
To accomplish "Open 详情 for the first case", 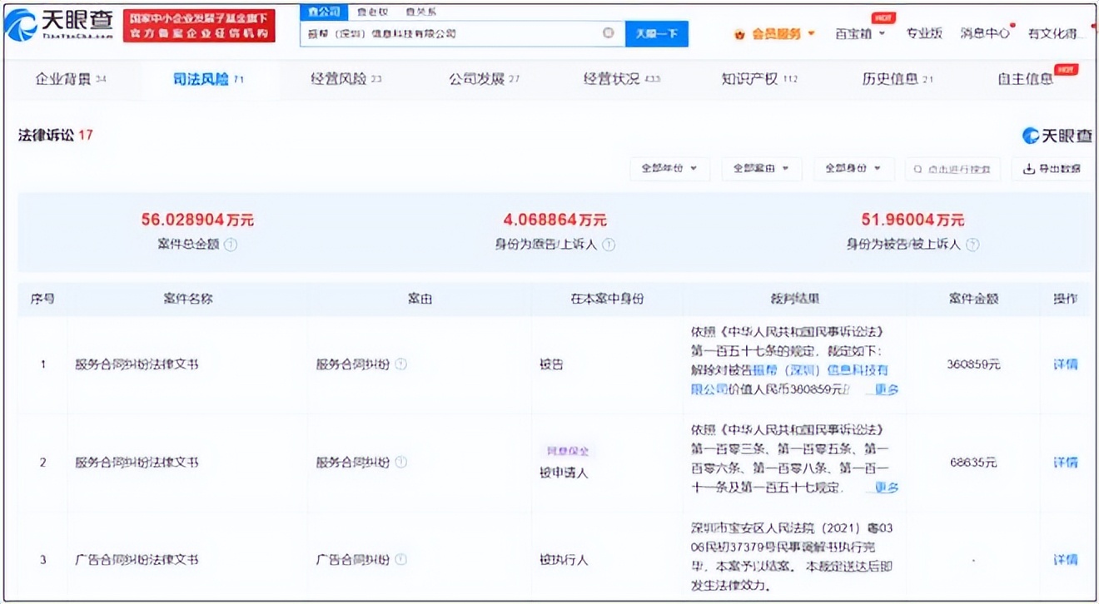I will pos(1064,364).
